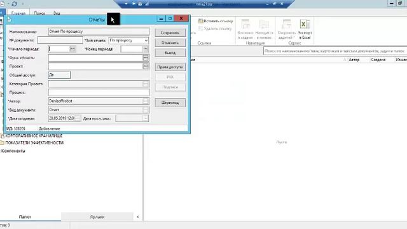Viewport: 407px width, 229px height.
Task: Click the Вставить ссылку ribbon icon
Action: [x=201, y=21]
